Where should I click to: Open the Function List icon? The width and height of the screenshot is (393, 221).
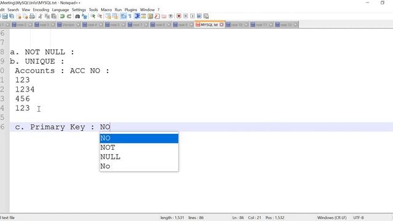(157, 17)
